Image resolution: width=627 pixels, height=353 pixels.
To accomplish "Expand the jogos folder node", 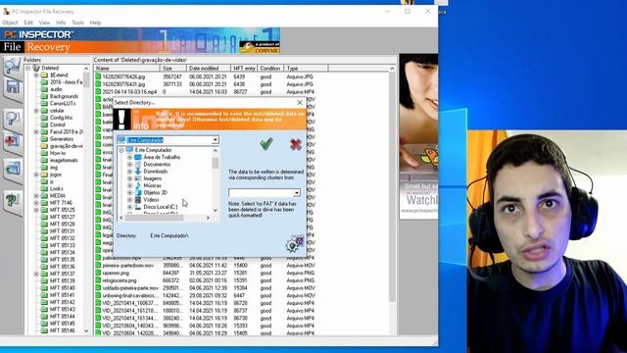I will pyautogui.click(x=36, y=175).
